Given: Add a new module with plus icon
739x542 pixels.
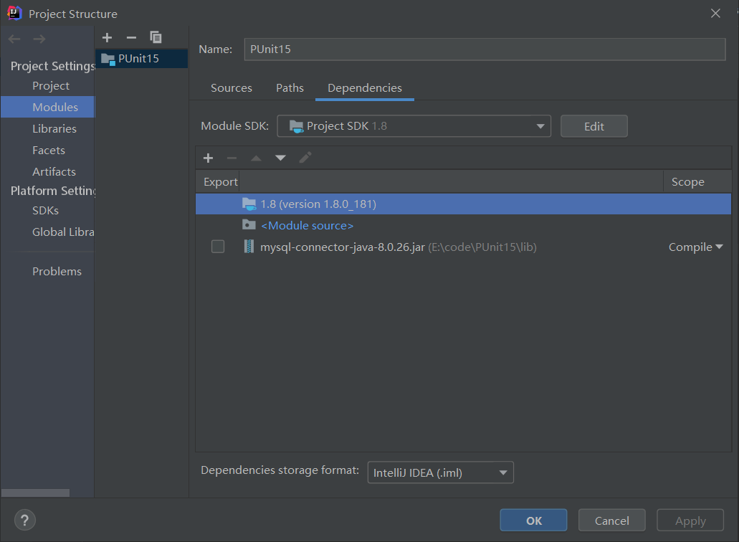Looking at the screenshot, I should 107,37.
